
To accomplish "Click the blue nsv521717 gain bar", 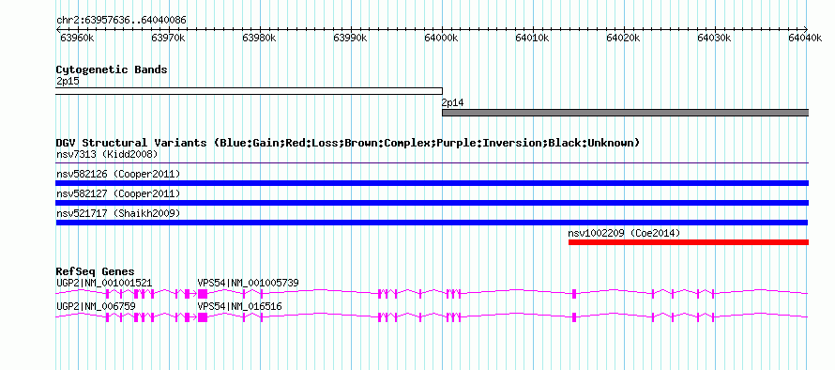I will (x=432, y=223).
